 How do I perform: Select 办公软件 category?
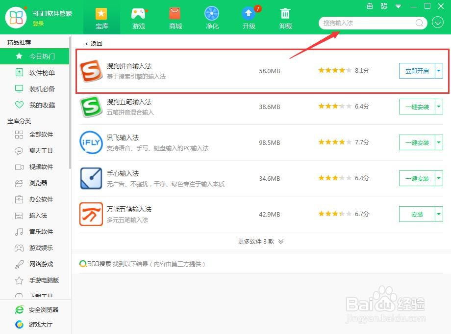coord(34,199)
